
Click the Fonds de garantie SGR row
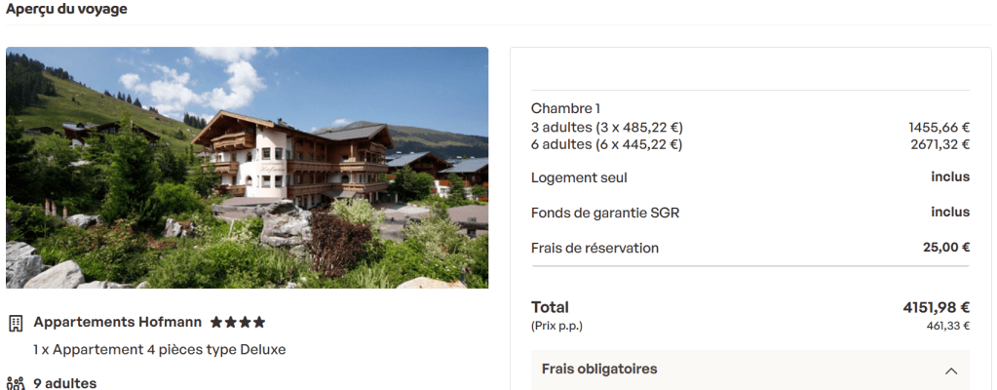tap(750, 213)
